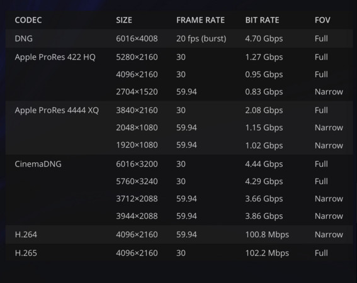
Task: Click the 3944×2088 size cell
Action: (x=137, y=216)
